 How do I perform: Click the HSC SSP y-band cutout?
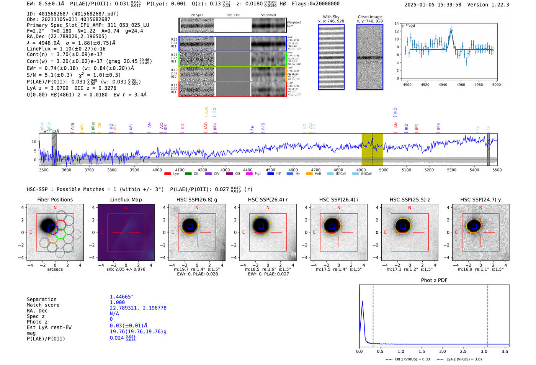pos(480,232)
